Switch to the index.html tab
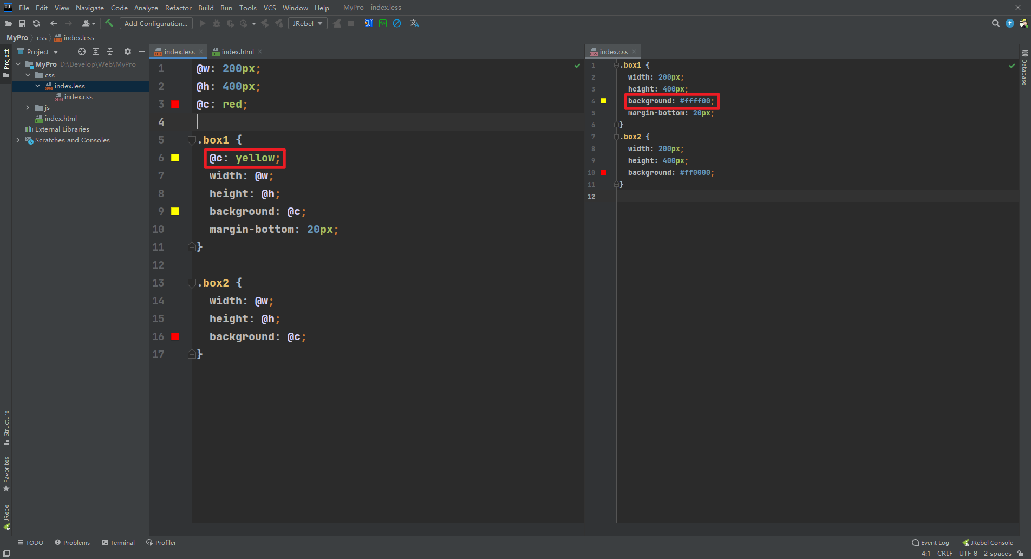This screenshot has height=559, width=1031. coord(237,51)
